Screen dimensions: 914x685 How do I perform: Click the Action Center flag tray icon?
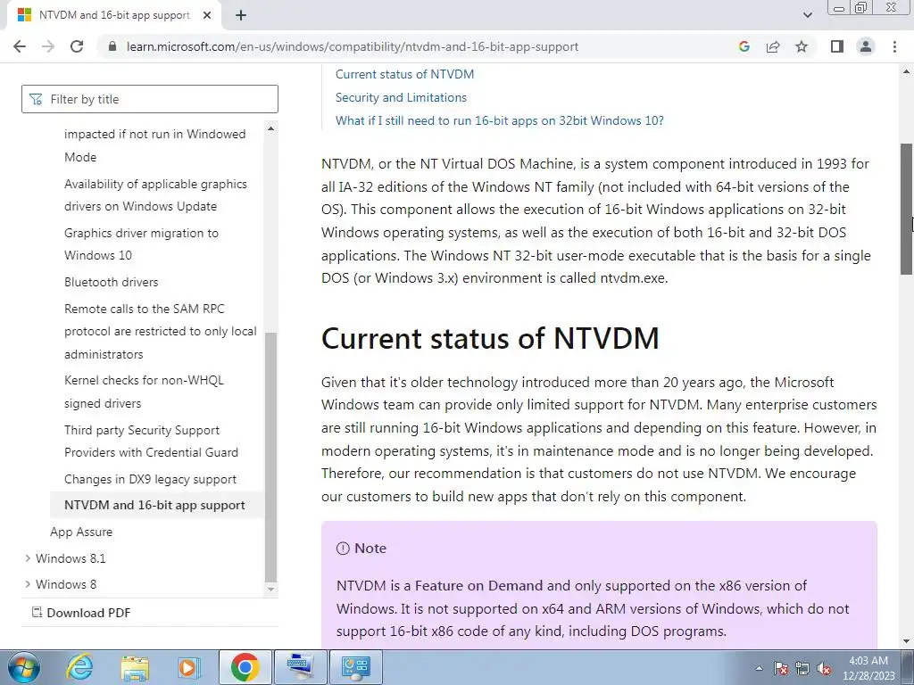[x=781, y=668]
